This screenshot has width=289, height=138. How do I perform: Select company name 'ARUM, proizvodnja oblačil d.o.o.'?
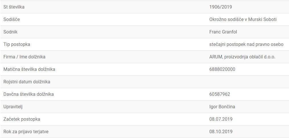coord(242,57)
